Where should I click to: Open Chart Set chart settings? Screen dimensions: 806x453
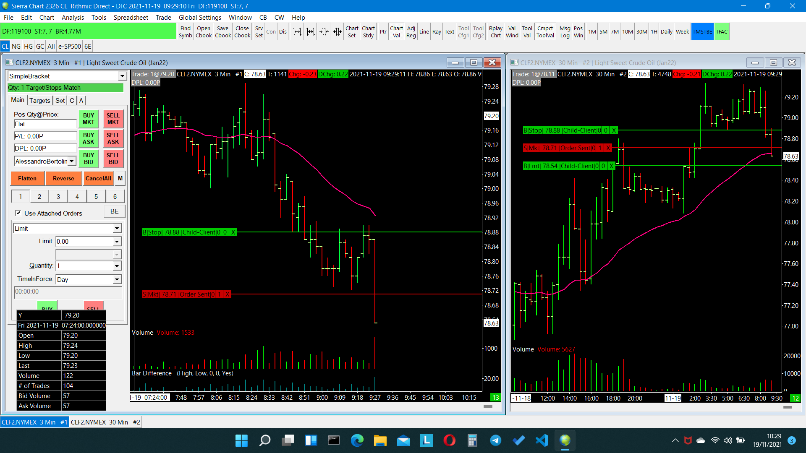[x=352, y=32]
